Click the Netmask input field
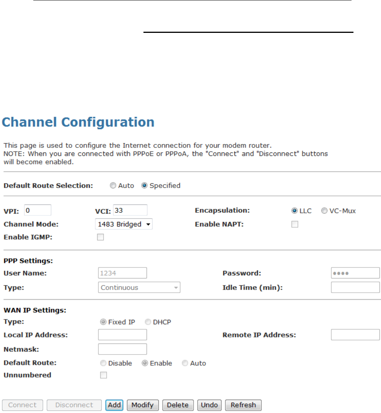Viewport: 381px width, 413px height. [x=123, y=349]
